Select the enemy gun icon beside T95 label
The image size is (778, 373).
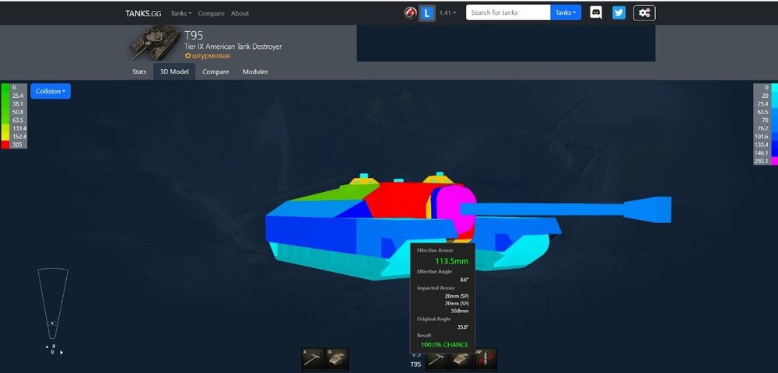pos(437,359)
